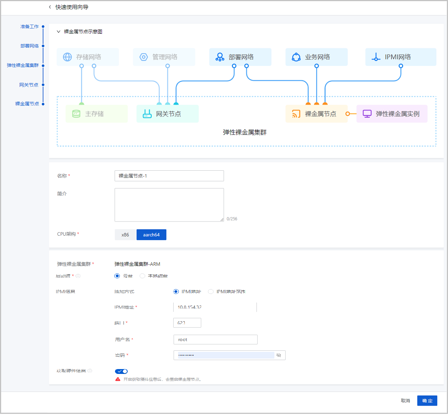The image size is (448, 415).
Task: Click inside the 简介 description textarea
Action: click(169, 205)
